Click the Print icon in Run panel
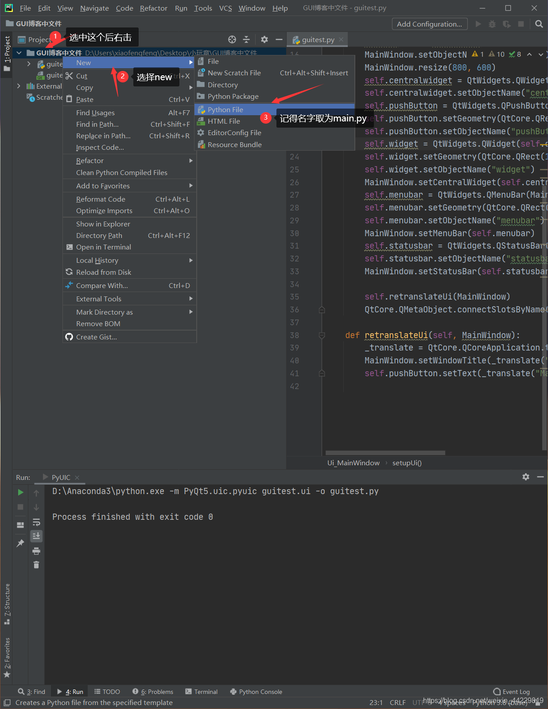 36,551
